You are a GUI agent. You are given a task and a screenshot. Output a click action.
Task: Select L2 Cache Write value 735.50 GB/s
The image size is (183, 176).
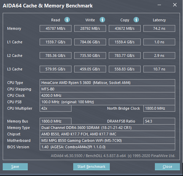click(90, 56)
